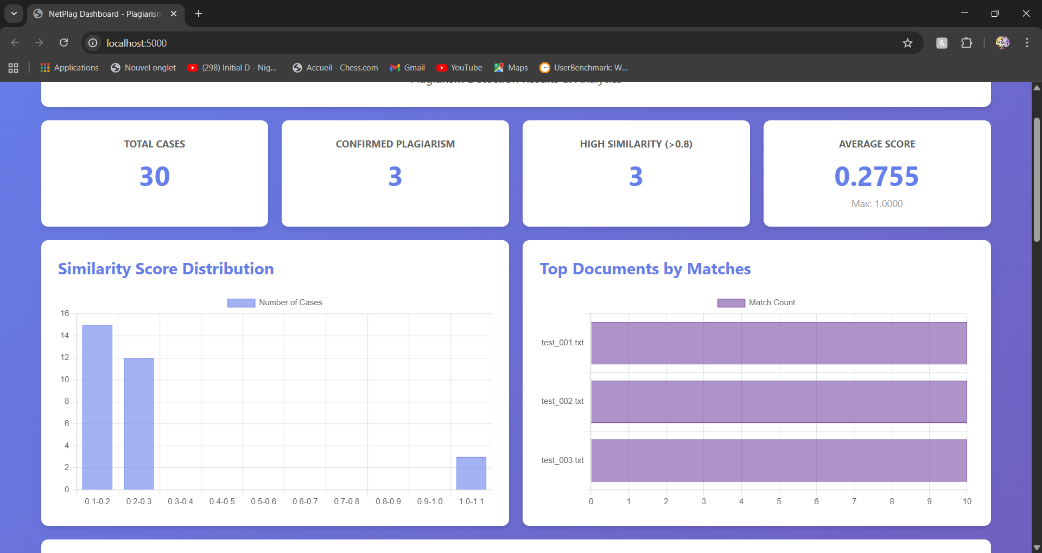Expand the tab search dropdown arrow
The height and width of the screenshot is (553, 1042).
(14, 14)
